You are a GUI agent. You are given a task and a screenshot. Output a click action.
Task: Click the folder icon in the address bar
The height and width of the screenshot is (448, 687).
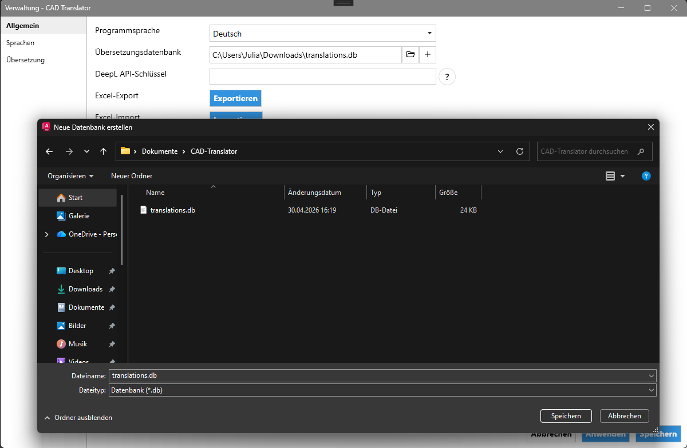pos(125,151)
